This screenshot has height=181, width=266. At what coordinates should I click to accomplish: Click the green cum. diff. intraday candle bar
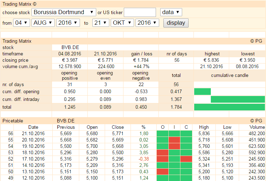pos(238,99)
